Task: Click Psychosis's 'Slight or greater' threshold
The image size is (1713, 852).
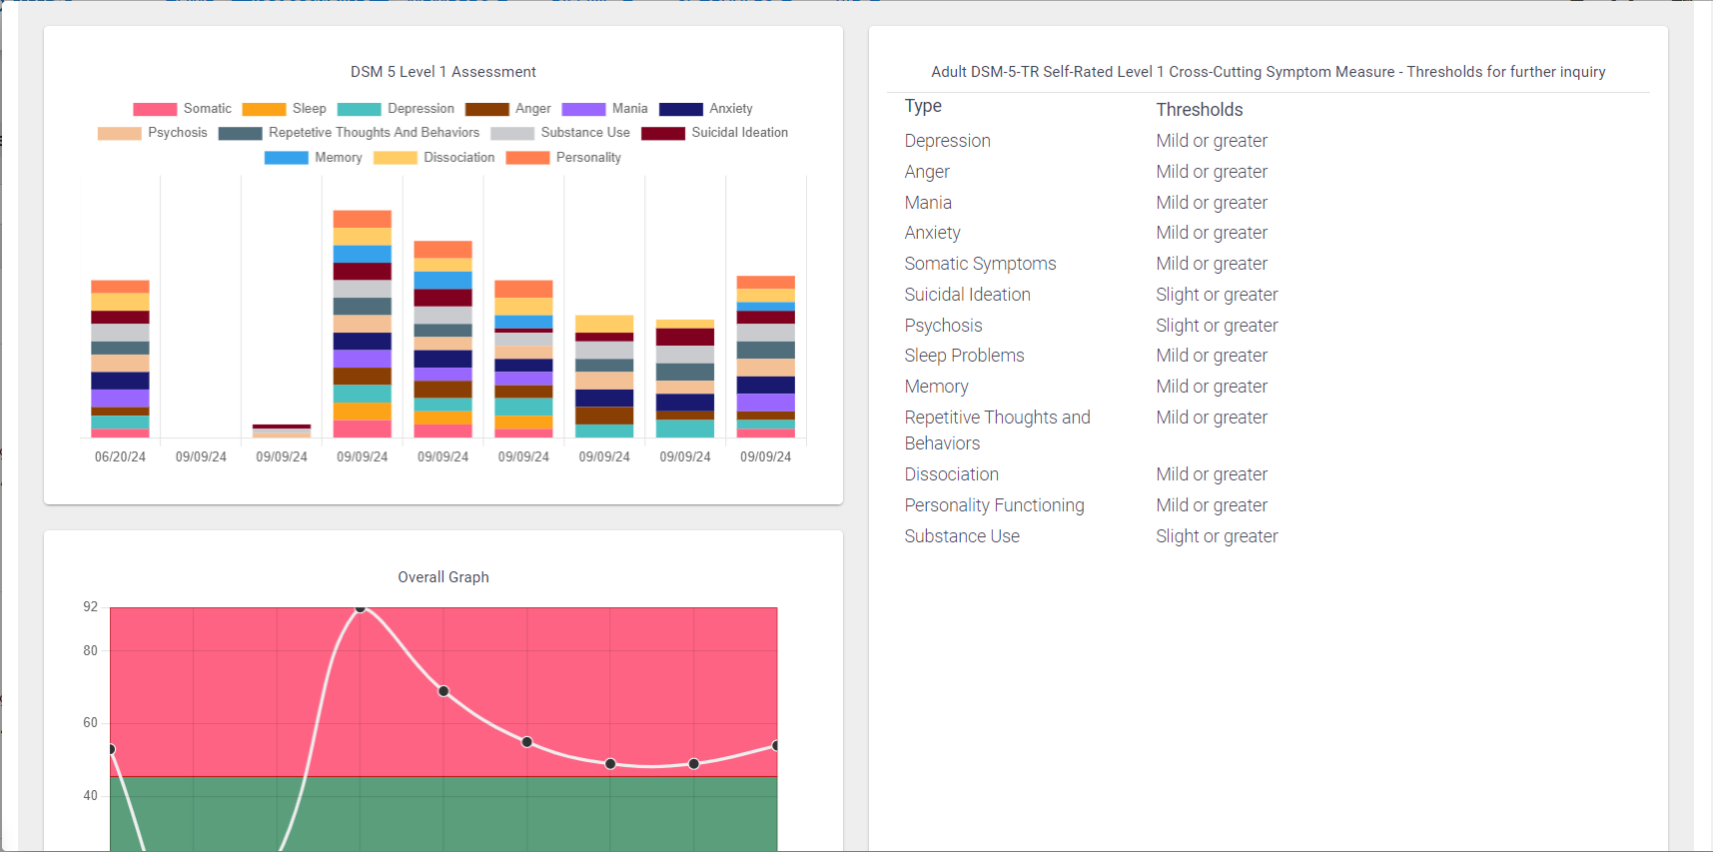Action: (1217, 326)
